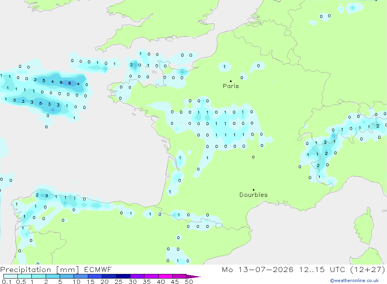
Task: Click the 40 mm magenta legend swatch
Action: click(x=165, y=276)
